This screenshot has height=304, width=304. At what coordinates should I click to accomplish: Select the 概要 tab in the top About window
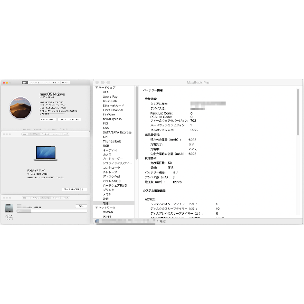point(25,83)
